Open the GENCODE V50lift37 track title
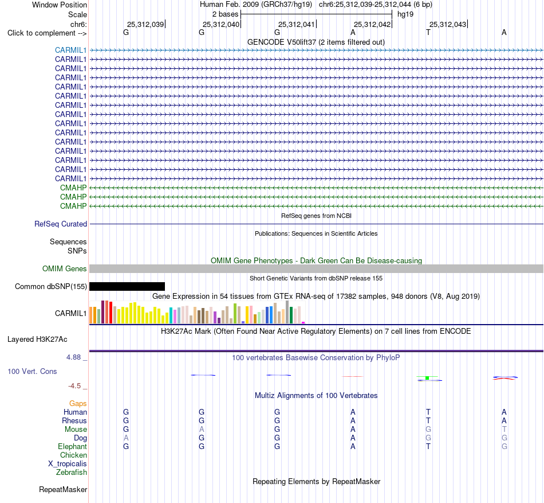 [x=316, y=42]
